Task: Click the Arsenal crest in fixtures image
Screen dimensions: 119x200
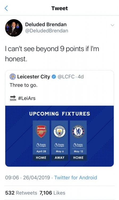Action: coord(41,132)
